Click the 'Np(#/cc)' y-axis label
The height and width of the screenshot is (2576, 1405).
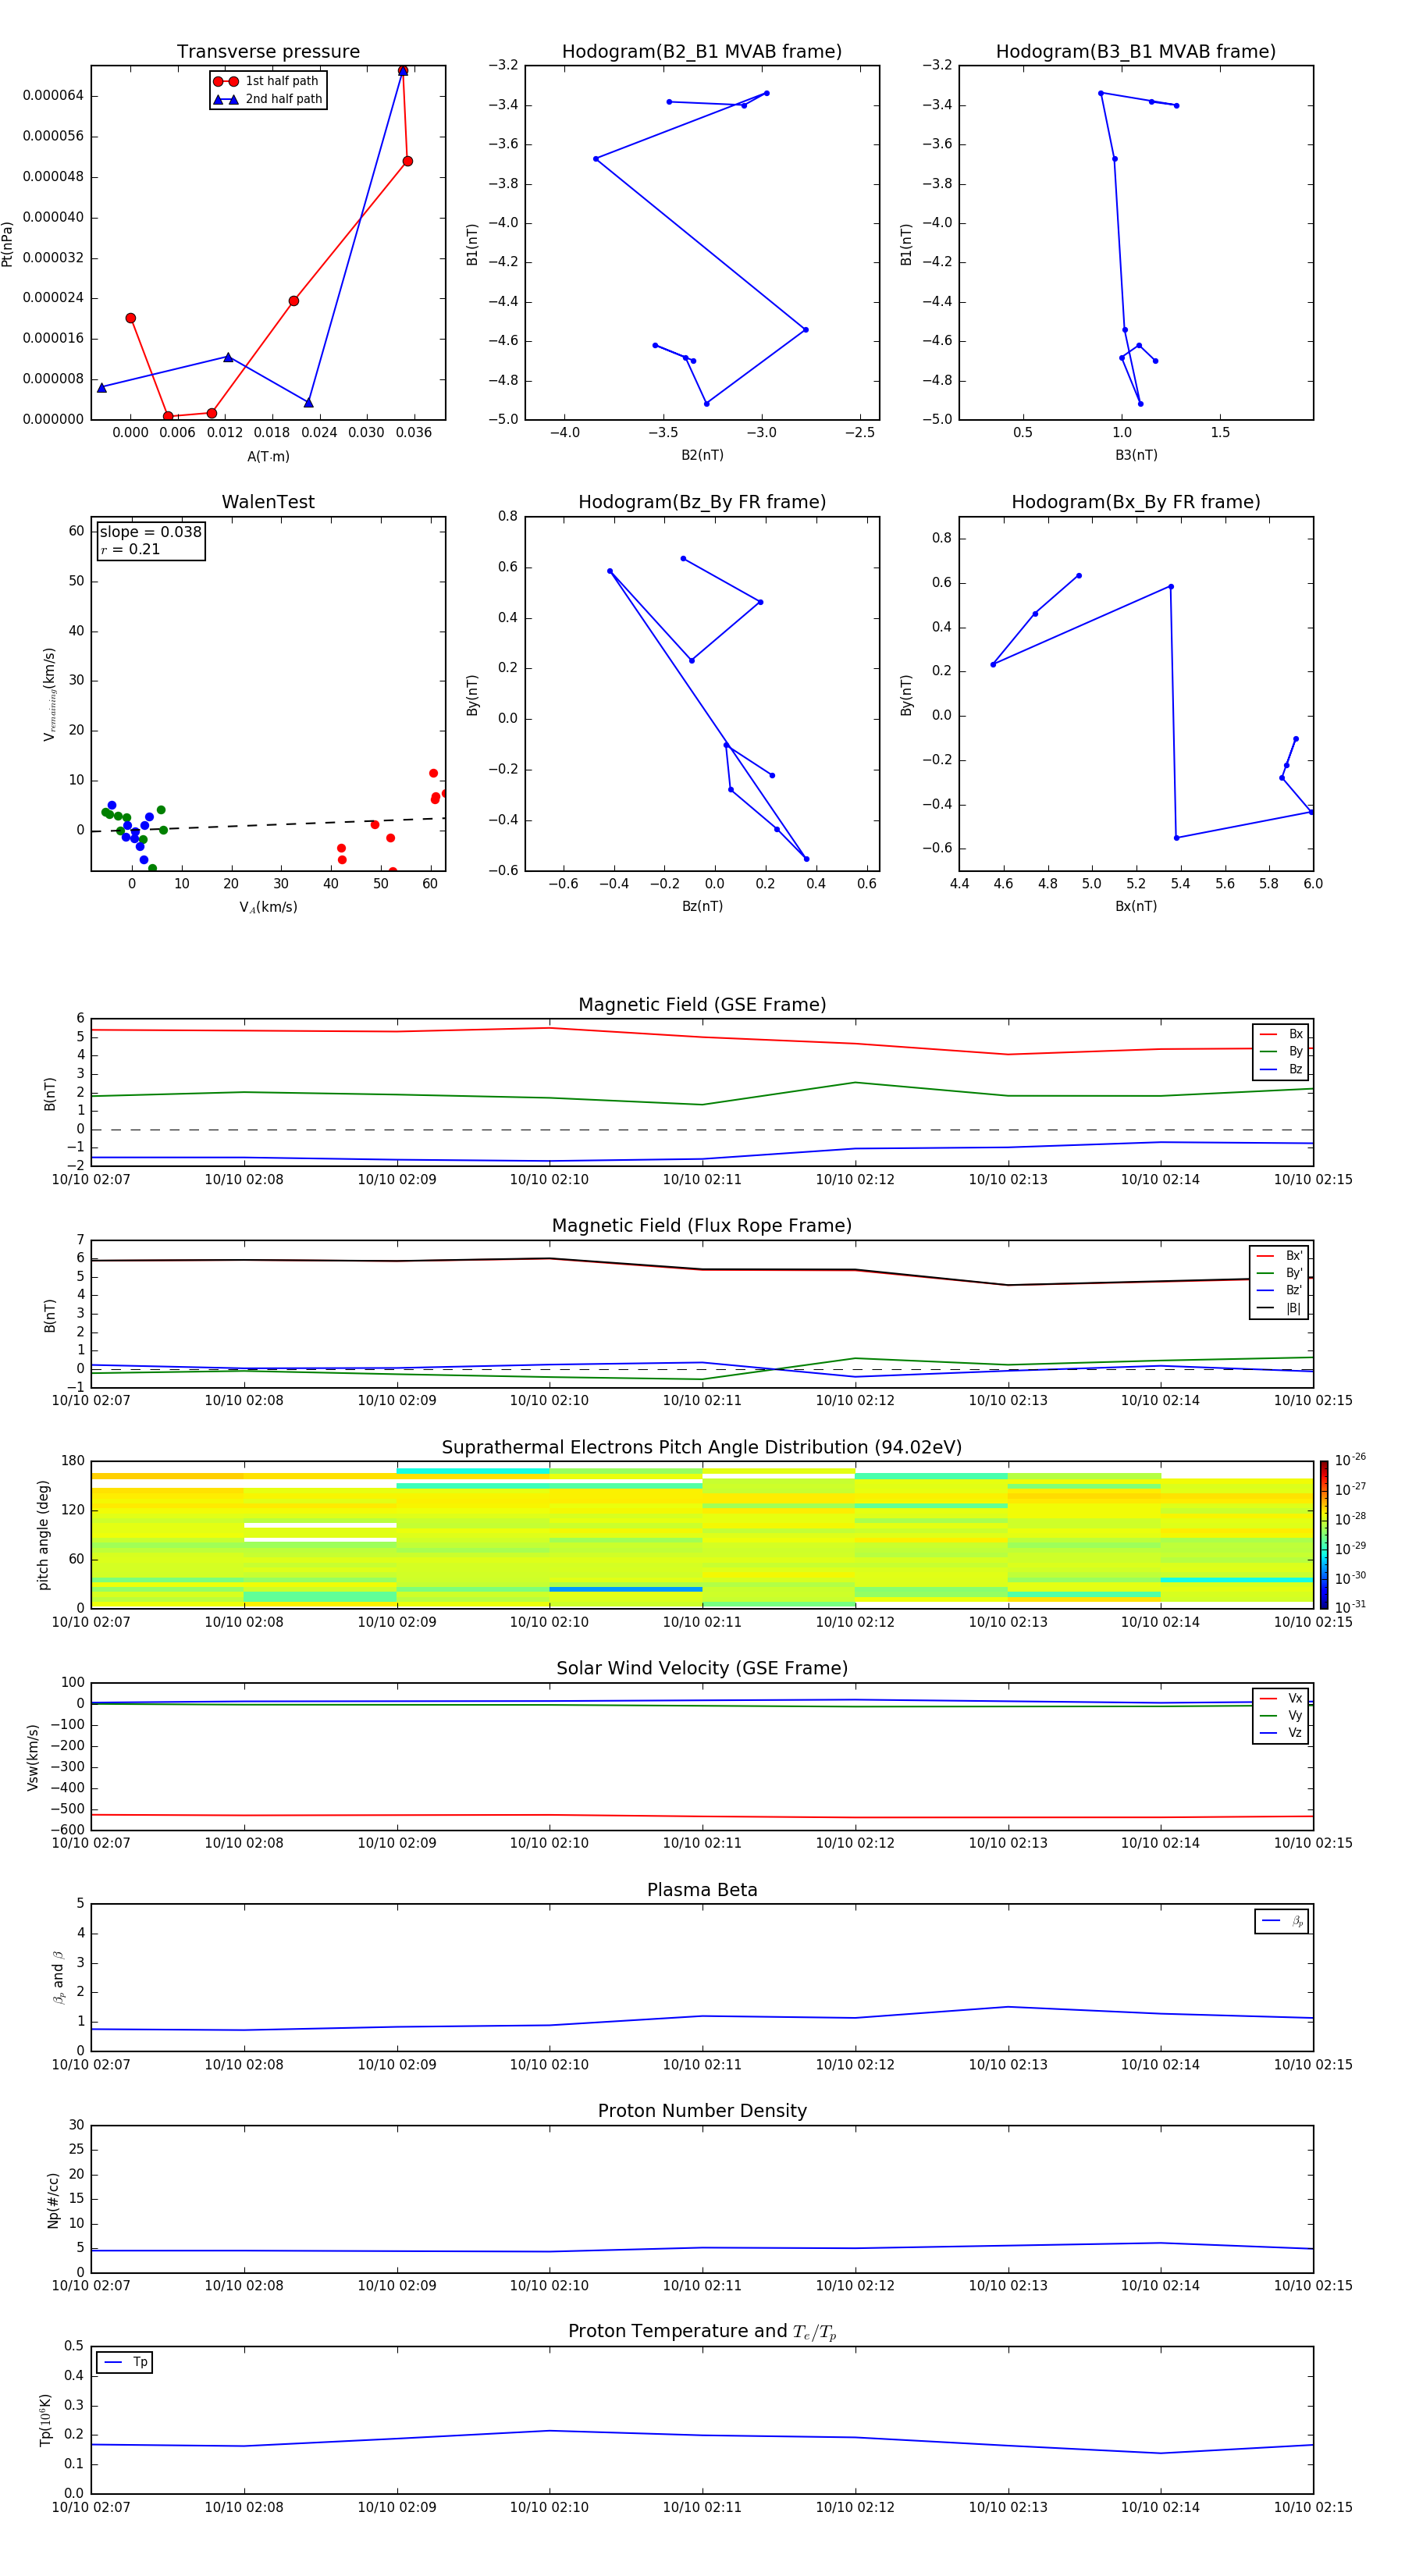[x=53, y=2199]
